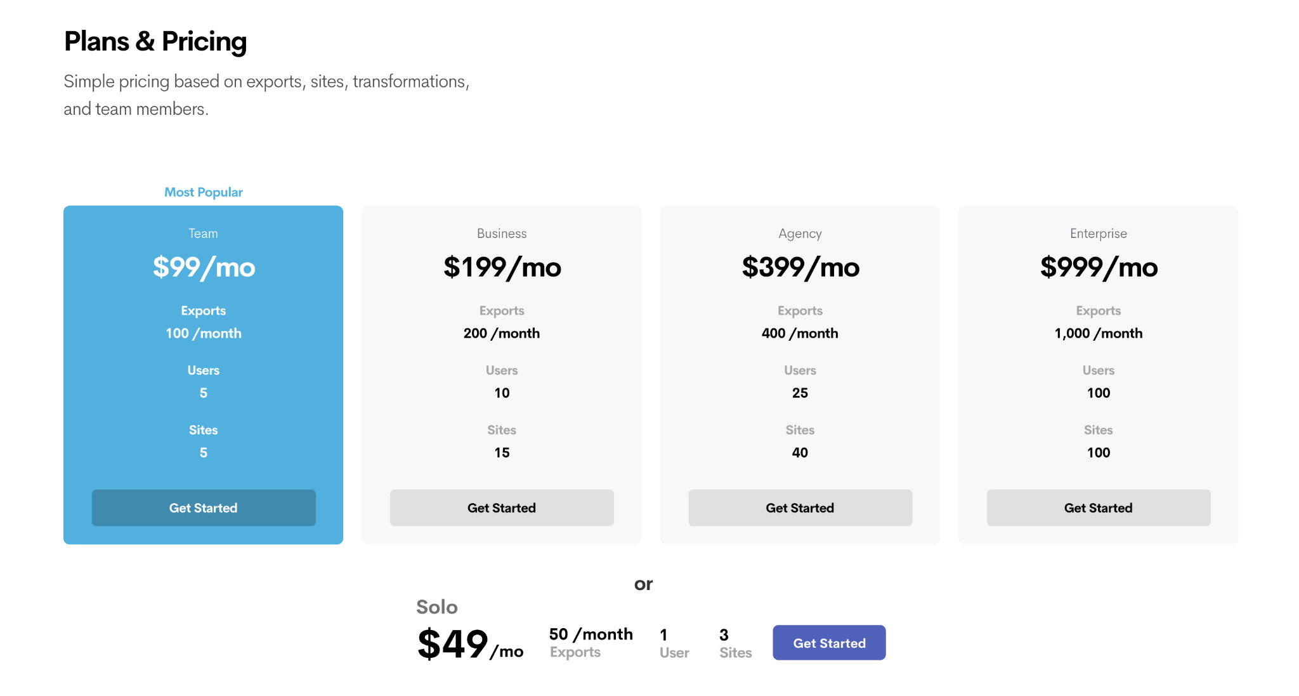Click the 50 /month Solo exports value
This screenshot has height=696, width=1299.
coord(591,634)
